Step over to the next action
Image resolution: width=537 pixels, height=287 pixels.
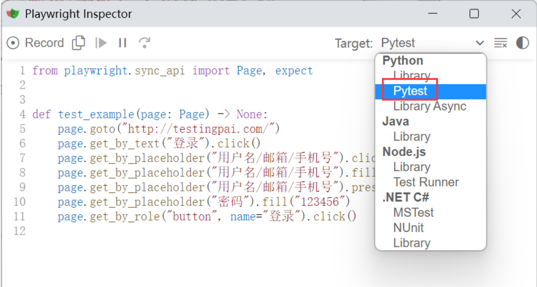pos(144,43)
